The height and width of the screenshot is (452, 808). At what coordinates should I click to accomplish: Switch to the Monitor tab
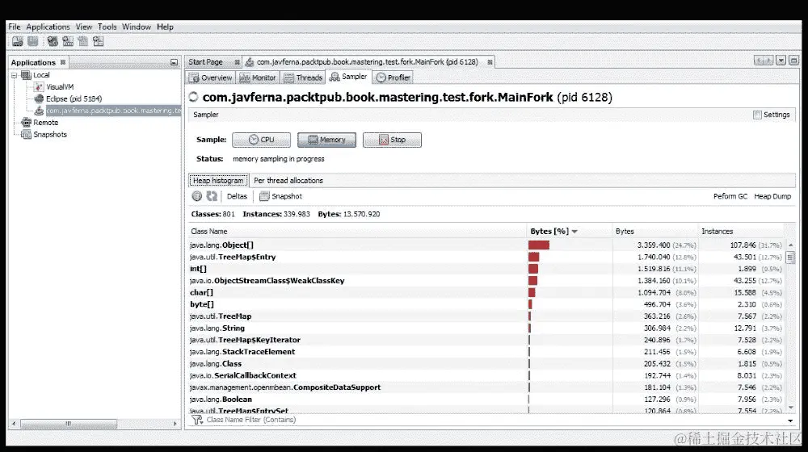pyautogui.click(x=258, y=77)
